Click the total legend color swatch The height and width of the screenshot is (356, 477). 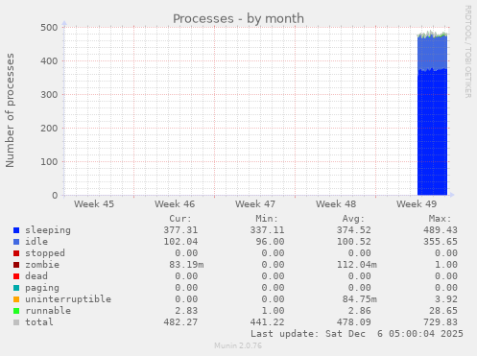tap(16, 322)
